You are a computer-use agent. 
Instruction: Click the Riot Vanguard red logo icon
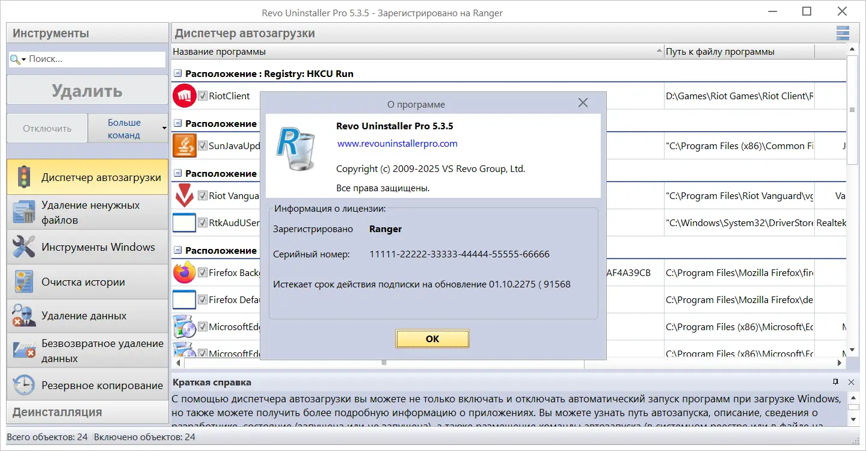[184, 195]
